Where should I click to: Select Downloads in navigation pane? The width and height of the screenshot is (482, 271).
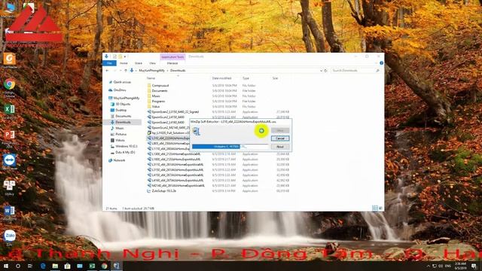coord(123,122)
